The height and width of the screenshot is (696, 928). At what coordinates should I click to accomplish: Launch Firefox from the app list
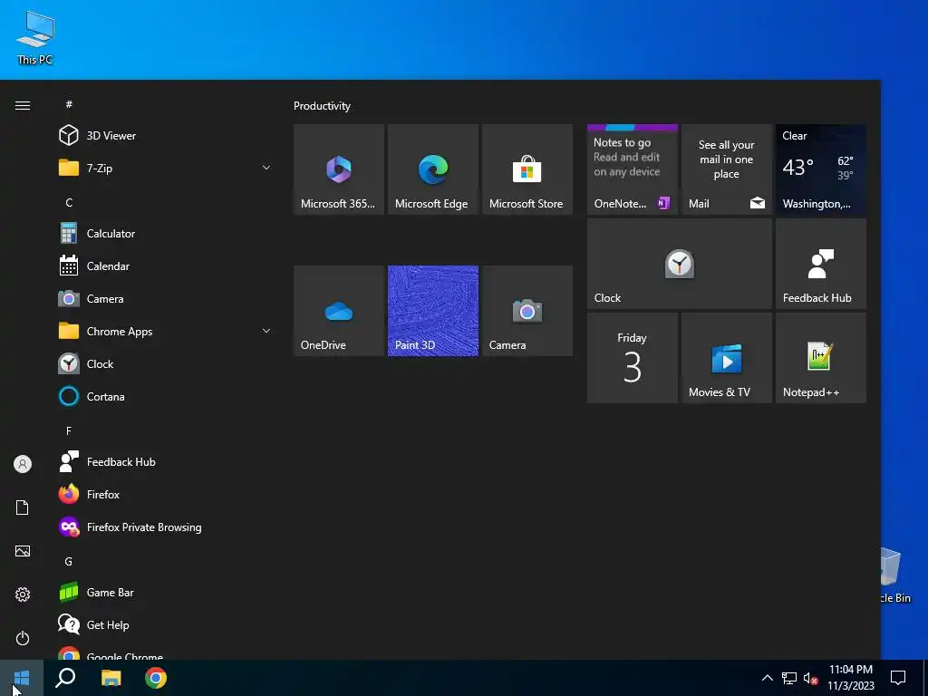point(164,494)
